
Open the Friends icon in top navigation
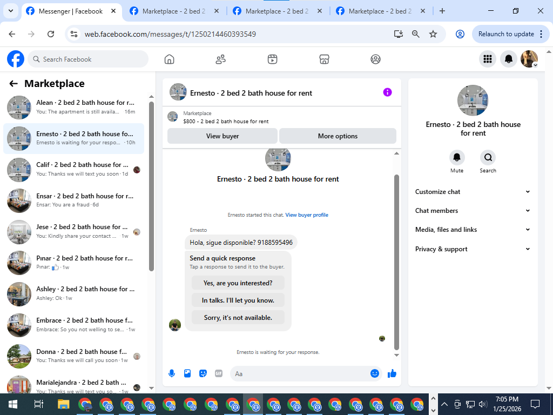(221, 59)
